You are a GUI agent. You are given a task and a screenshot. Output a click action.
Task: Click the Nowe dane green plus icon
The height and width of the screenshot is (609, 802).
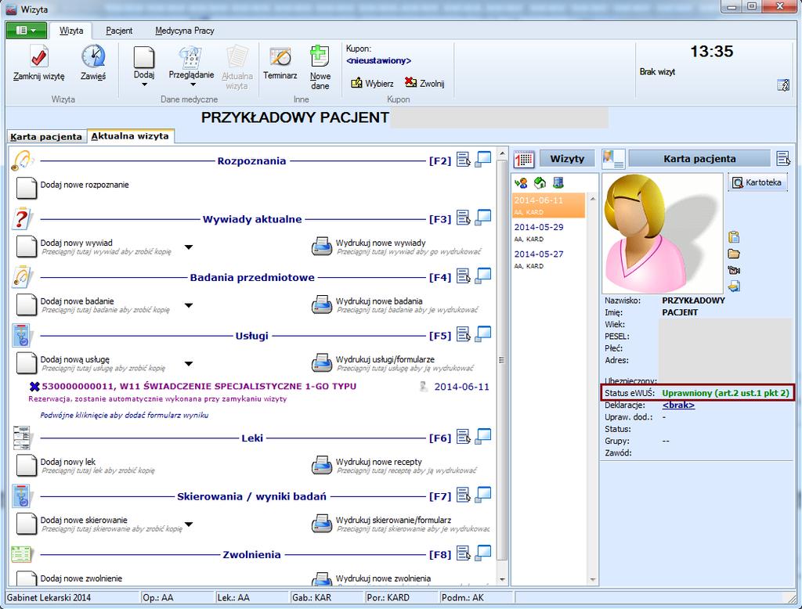tap(320, 56)
